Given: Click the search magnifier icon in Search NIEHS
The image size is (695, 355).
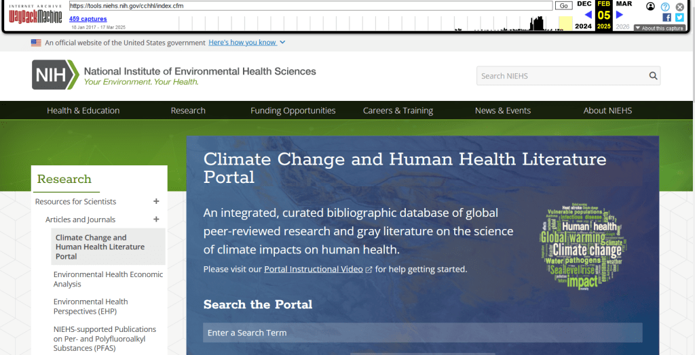Looking at the screenshot, I should click(653, 76).
